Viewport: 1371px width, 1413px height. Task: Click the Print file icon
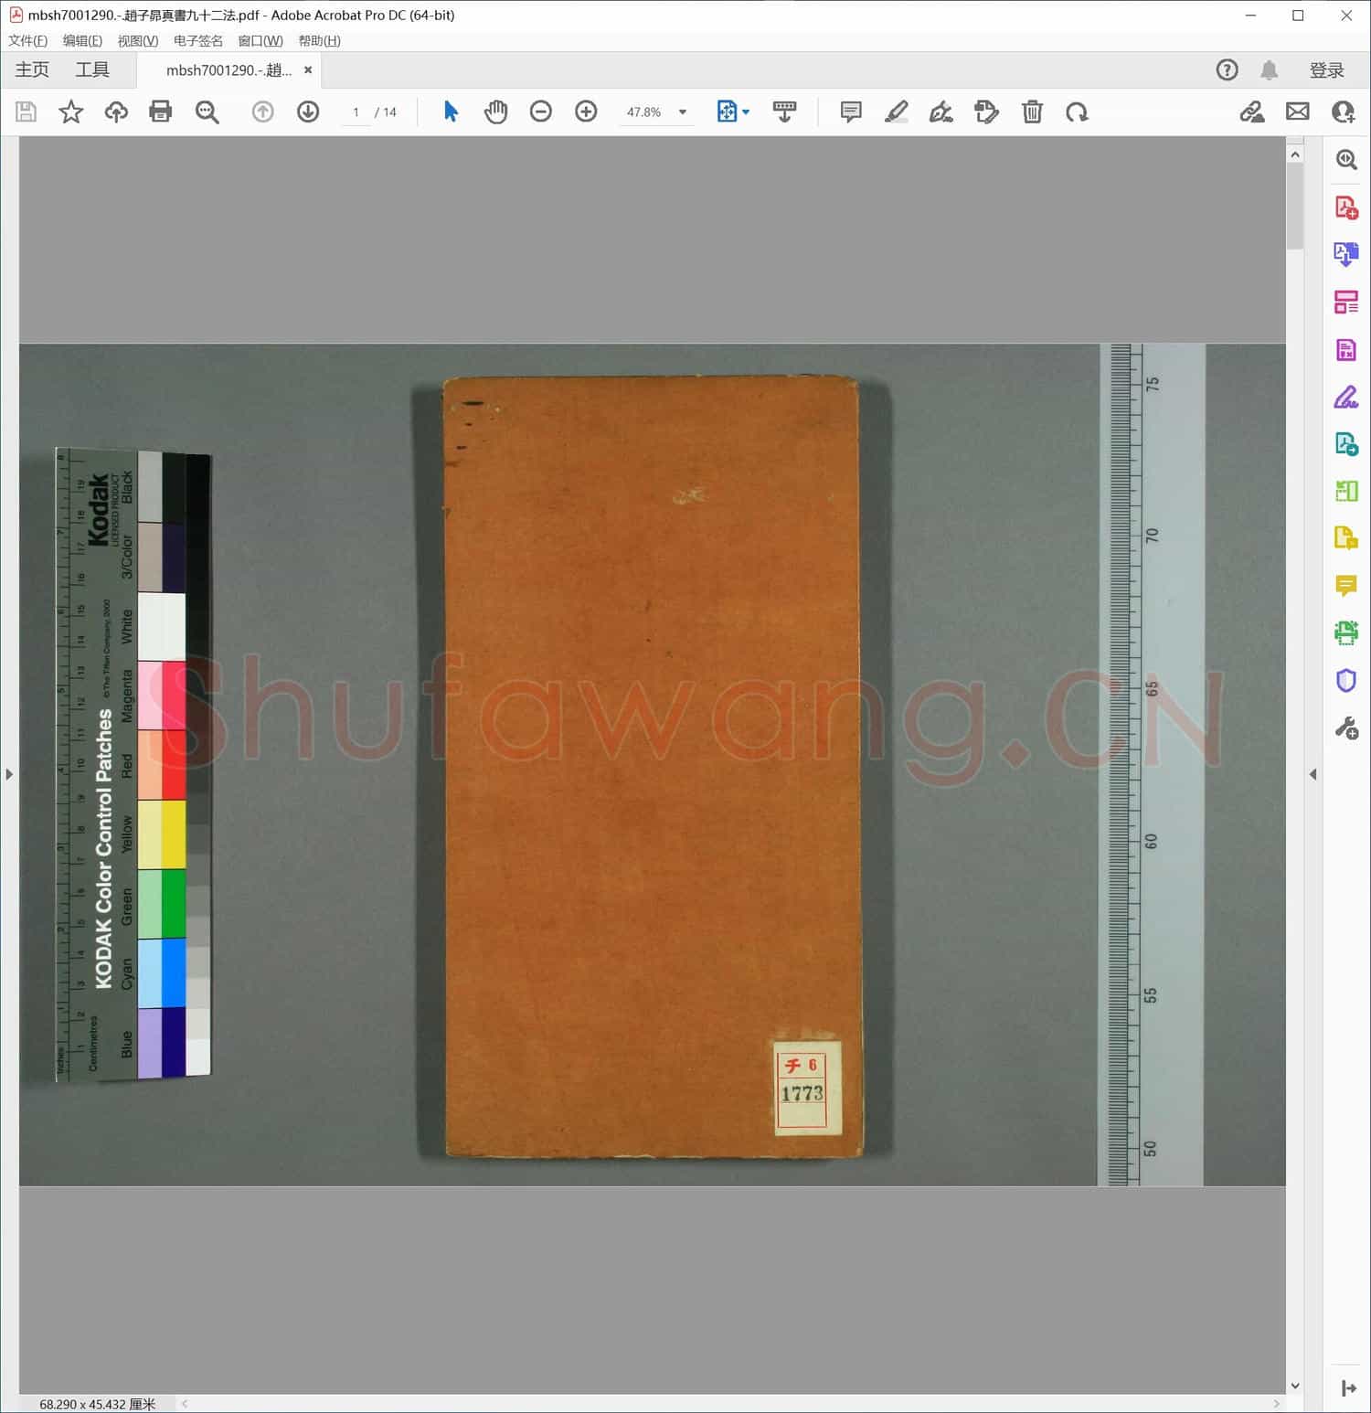(161, 112)
